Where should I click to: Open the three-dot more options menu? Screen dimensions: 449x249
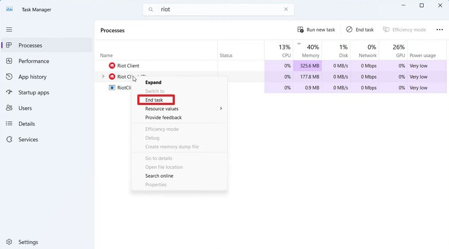(439, 30)
